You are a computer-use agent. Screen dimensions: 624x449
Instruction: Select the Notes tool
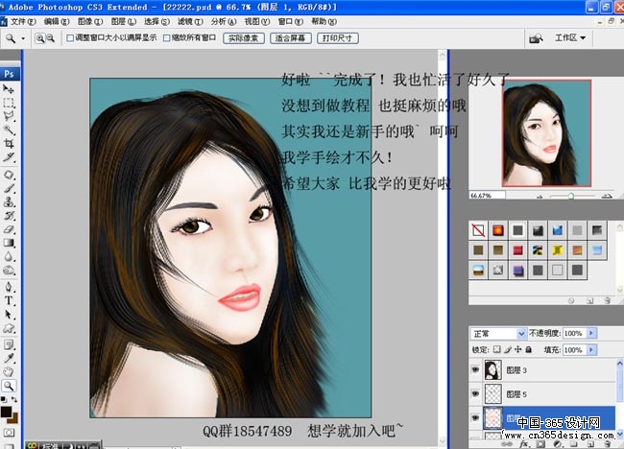(x=9, y=344)
